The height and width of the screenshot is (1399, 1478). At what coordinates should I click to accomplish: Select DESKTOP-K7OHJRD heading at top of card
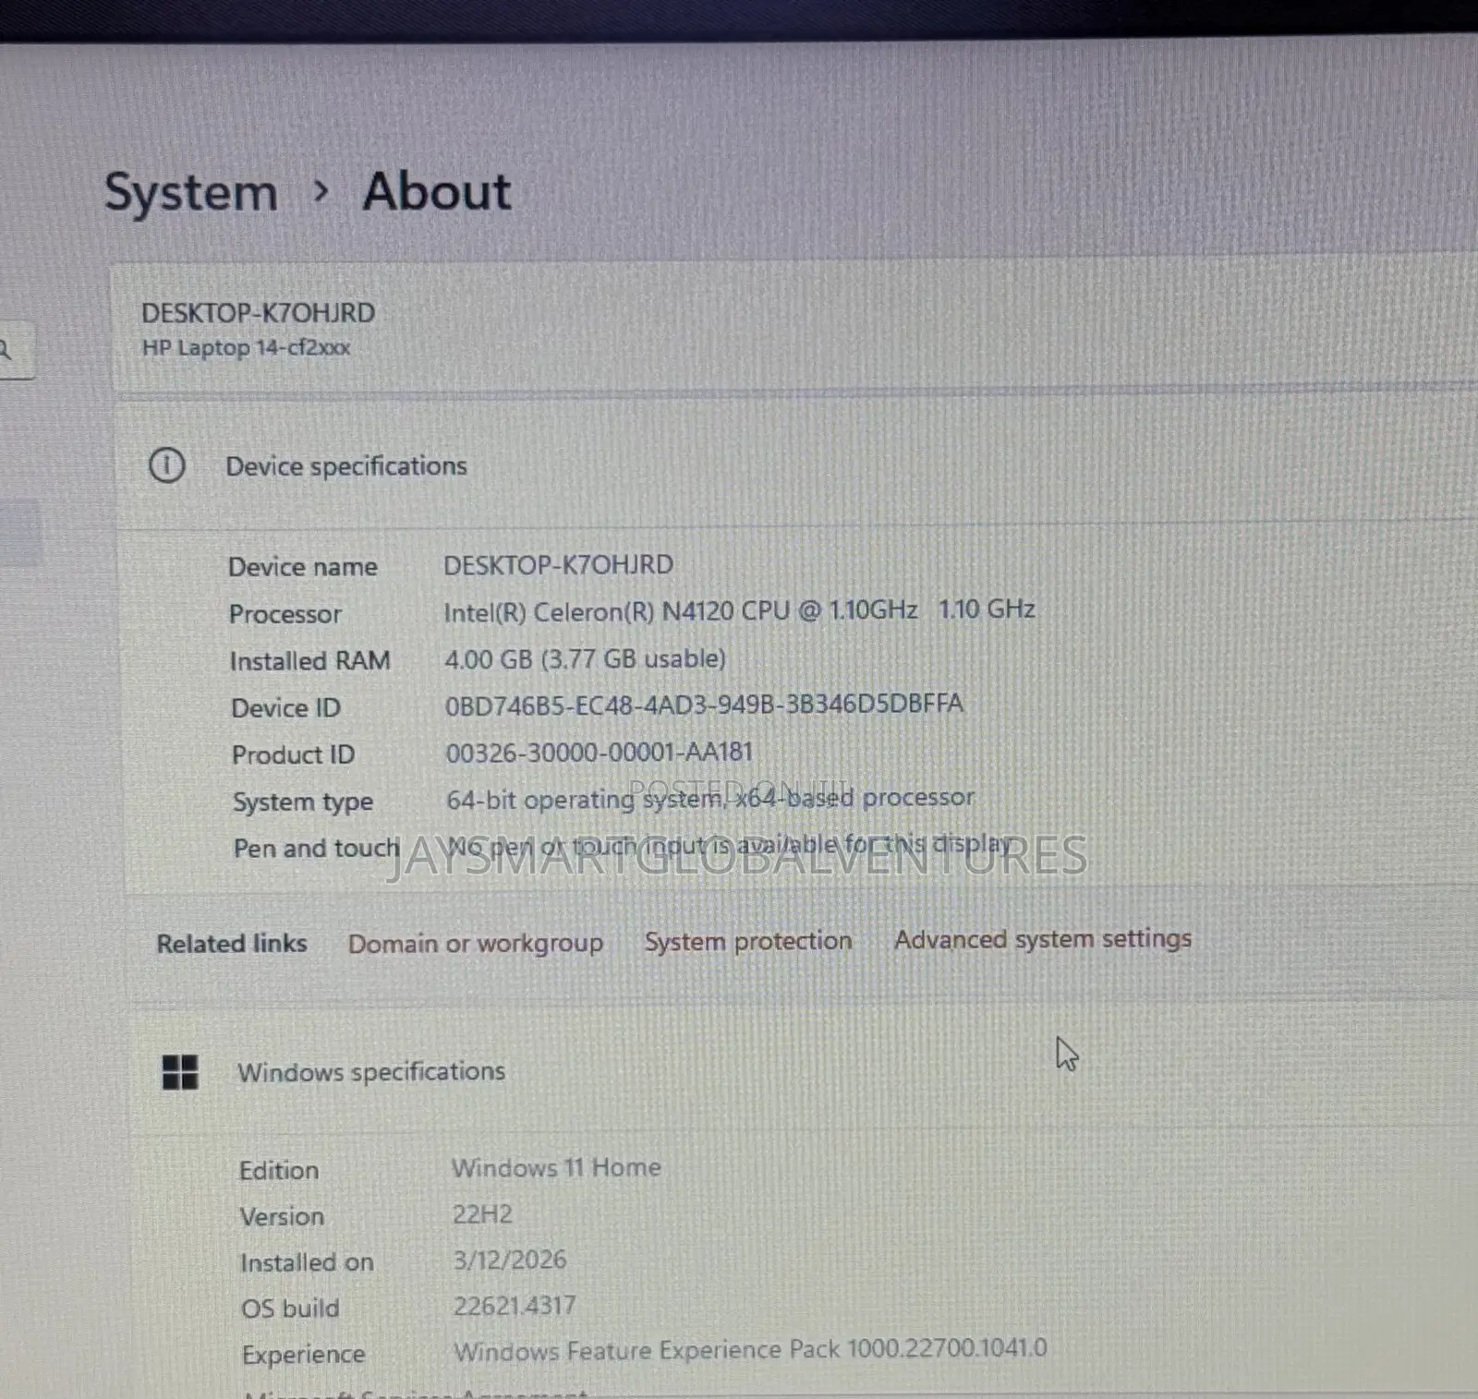259,313
